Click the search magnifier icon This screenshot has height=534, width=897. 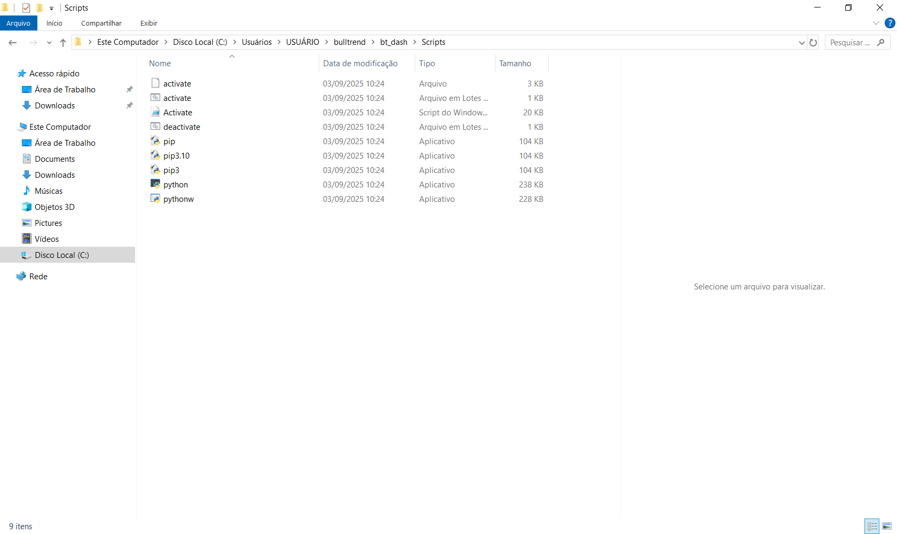tap(881, 42)
